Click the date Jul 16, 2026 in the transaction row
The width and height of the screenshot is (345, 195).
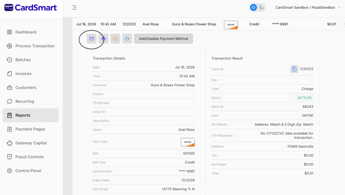[86, 24]
